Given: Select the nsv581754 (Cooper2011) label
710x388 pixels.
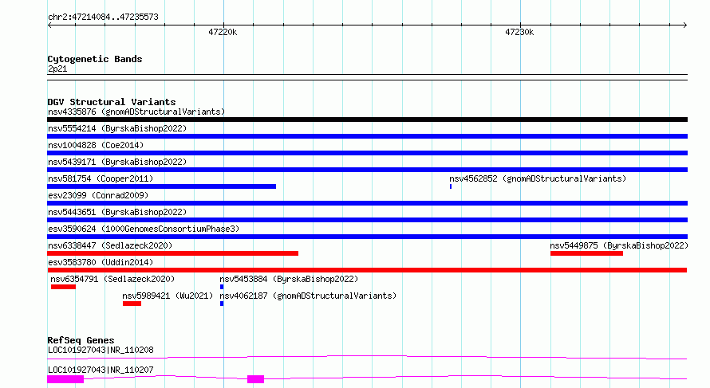Looking at the screenshot, I should [x=101, y=178].
